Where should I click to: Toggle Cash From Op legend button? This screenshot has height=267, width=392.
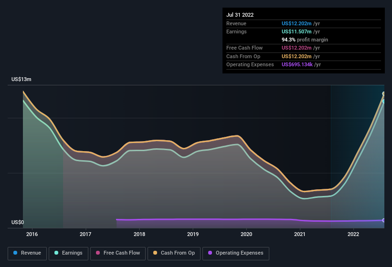pos(174,253)
